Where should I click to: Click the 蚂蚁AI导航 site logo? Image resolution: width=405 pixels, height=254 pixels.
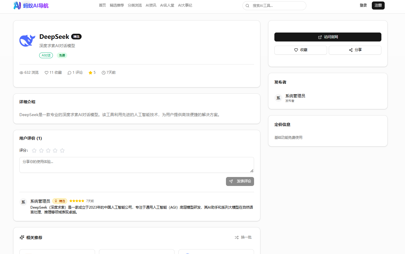tap(31, 5)
